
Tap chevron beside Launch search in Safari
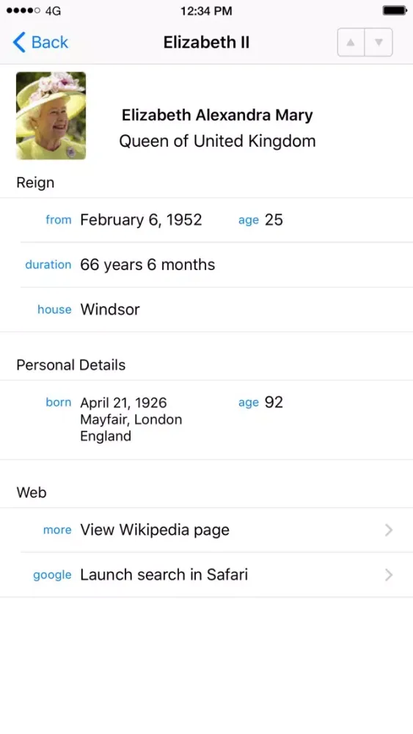tap(389, 575)
